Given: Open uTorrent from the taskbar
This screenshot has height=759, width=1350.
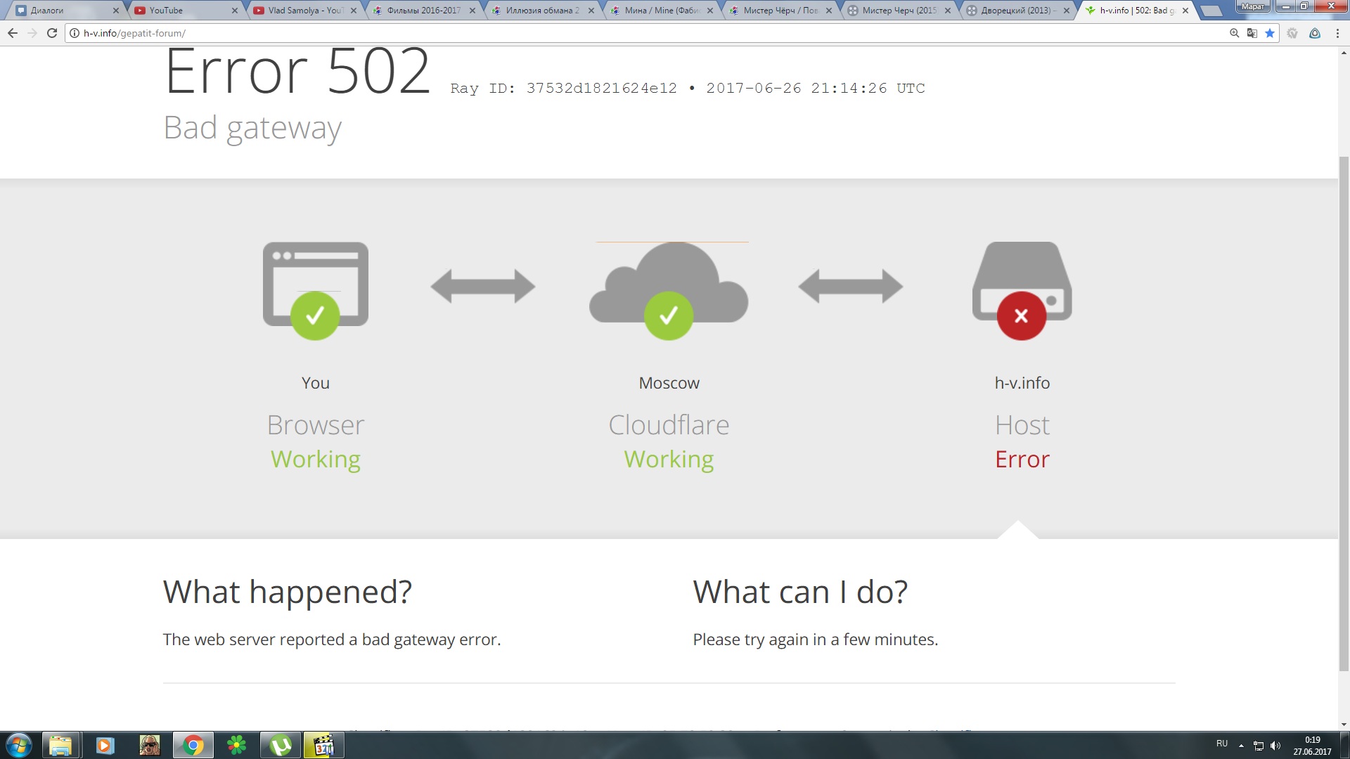Looking at the screenshot, I should (x=281, y=745).
